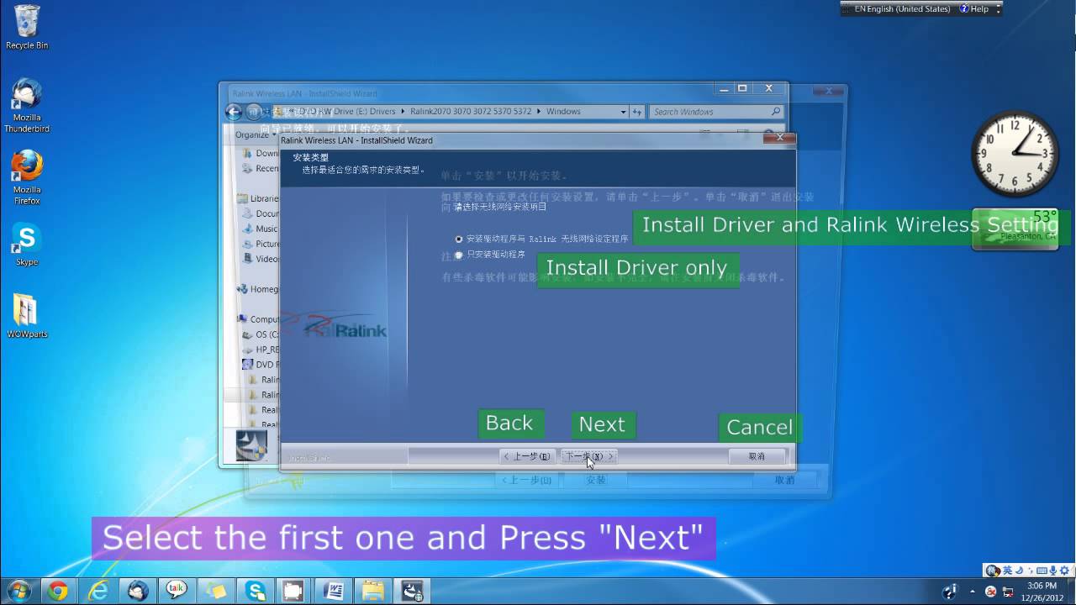Open Internet Explorer from taskbar
This screenshot has height=605, width=1076.
(x=97, y=592)
